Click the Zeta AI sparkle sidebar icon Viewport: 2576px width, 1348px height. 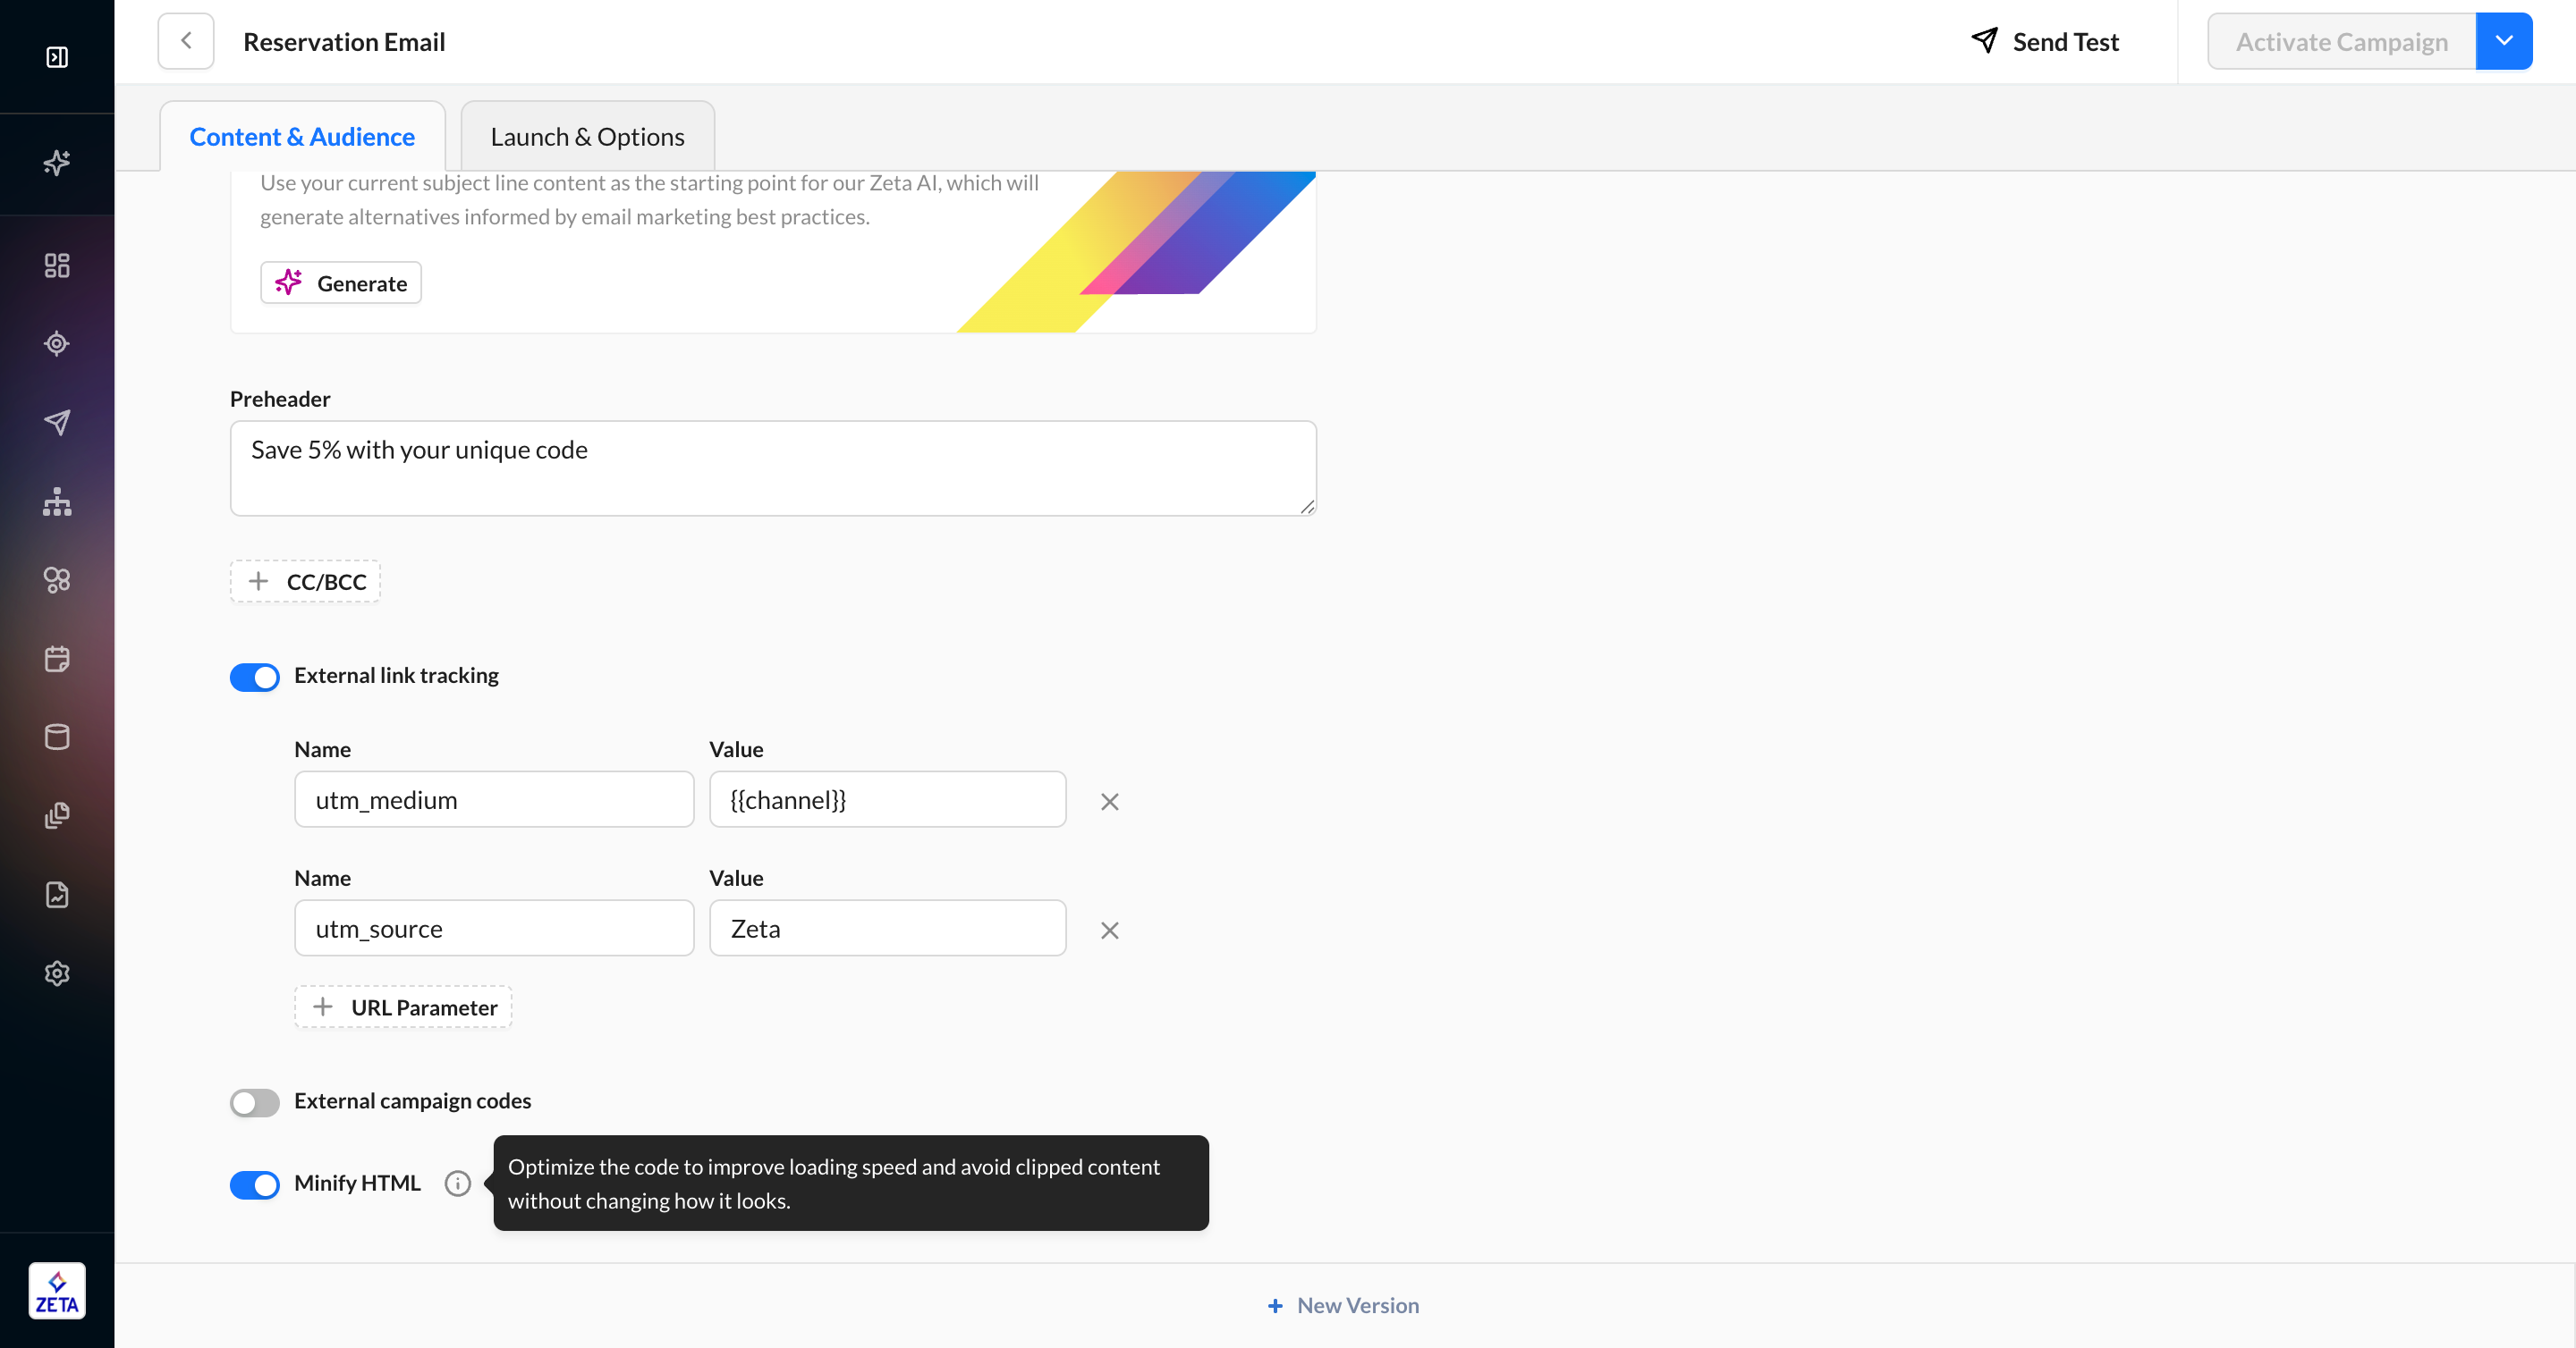click(57, 162)
